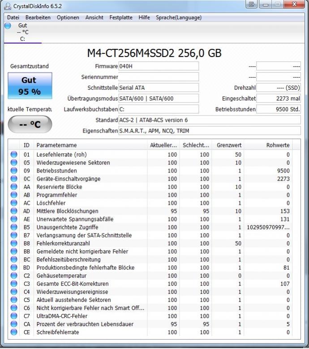Click the raw value 102950970997...

268,227
